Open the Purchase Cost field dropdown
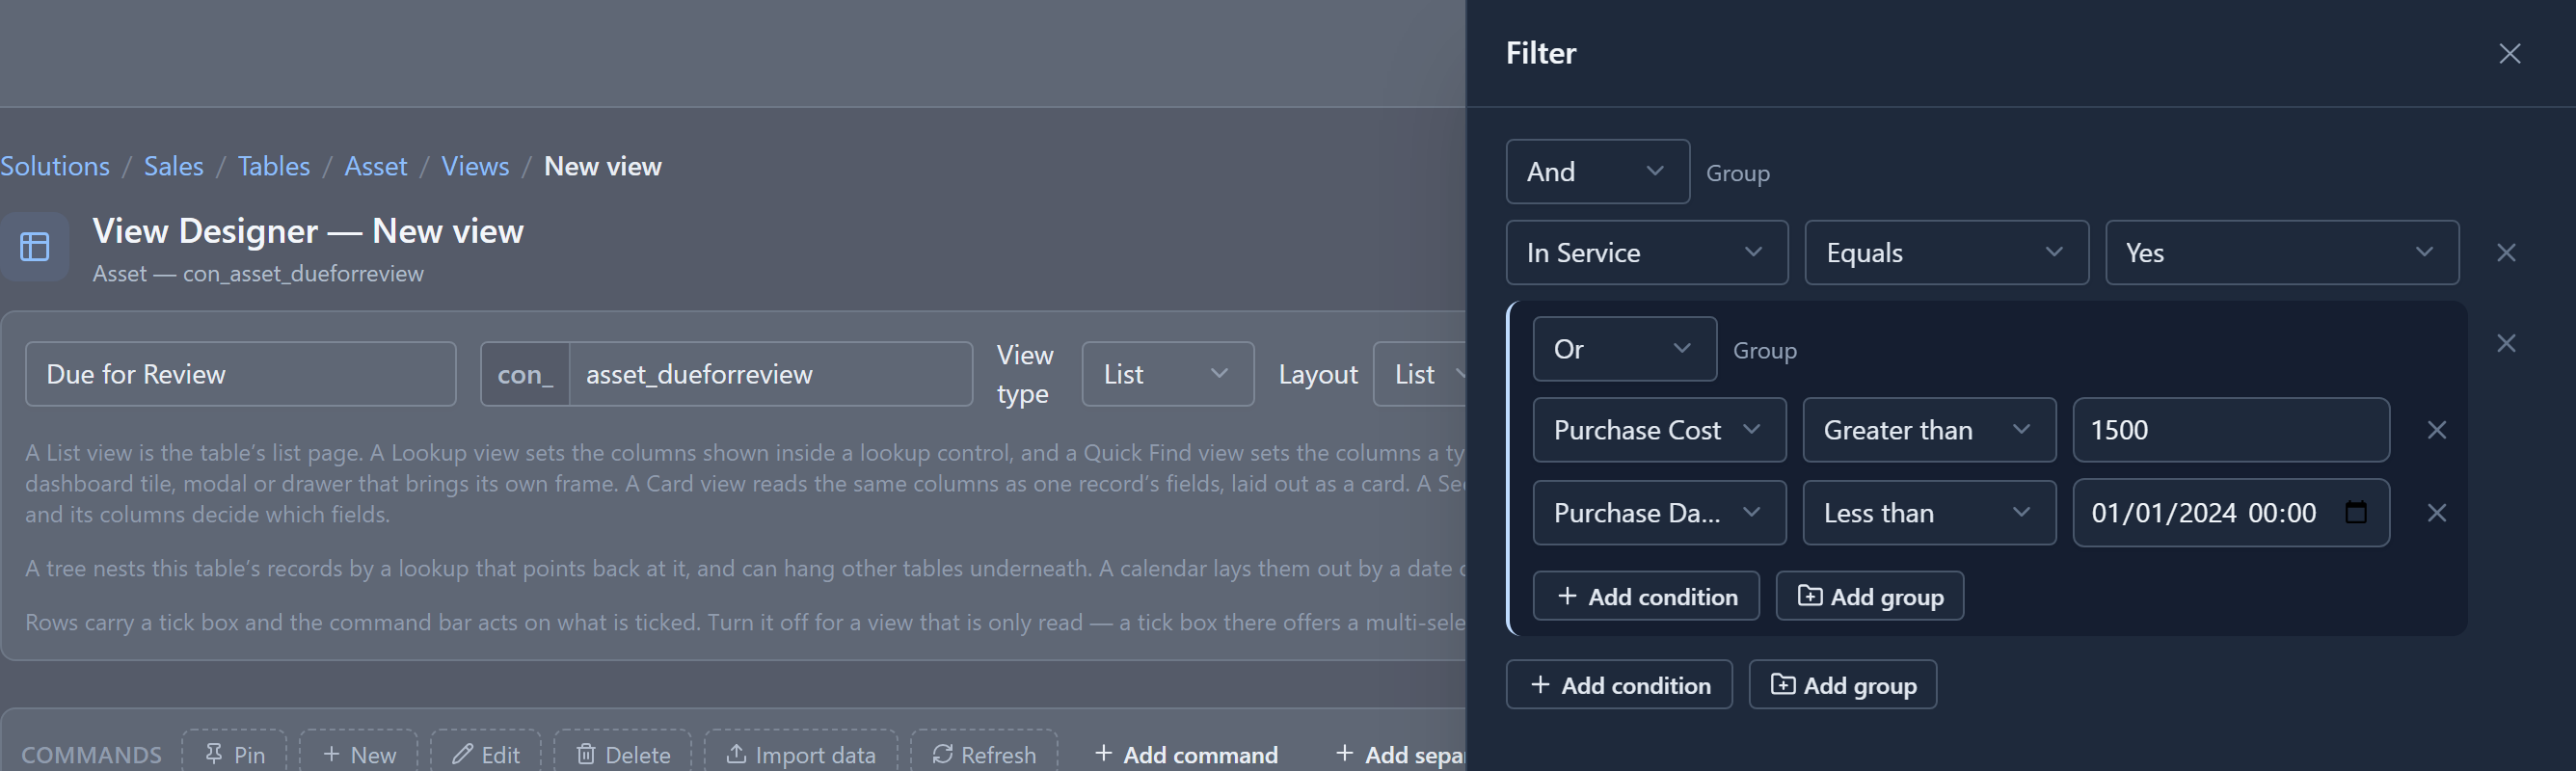 pyautogui.click(x=1659, y=430)
